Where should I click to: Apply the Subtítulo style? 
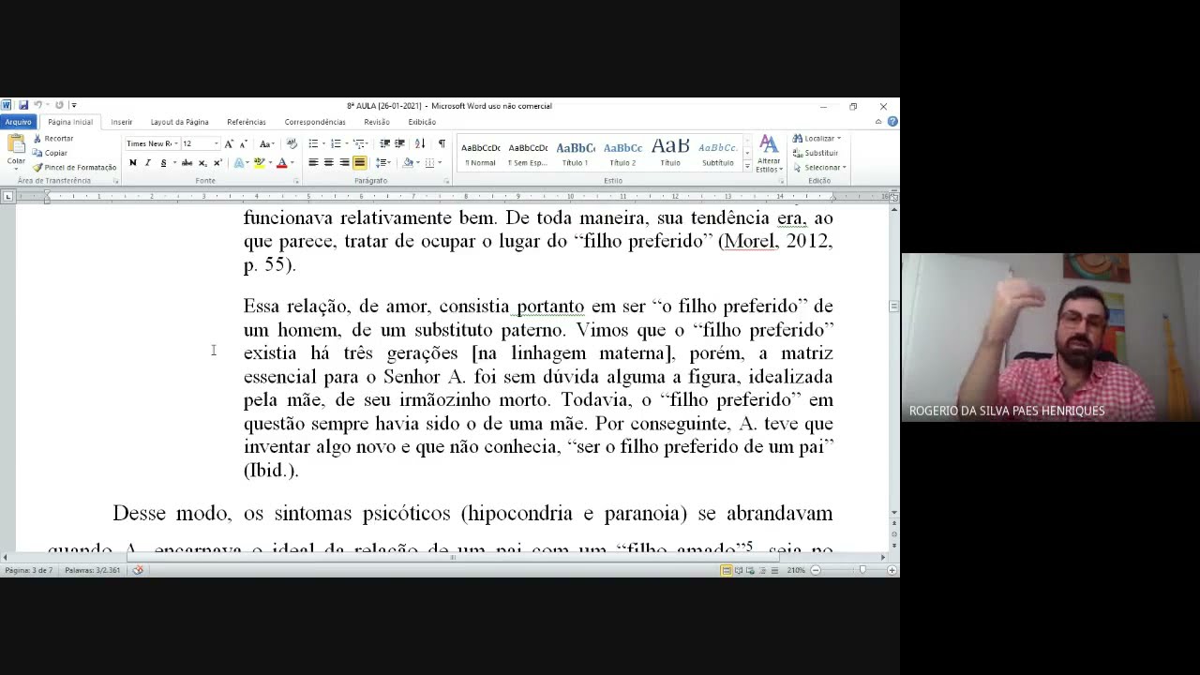[717, 155]
